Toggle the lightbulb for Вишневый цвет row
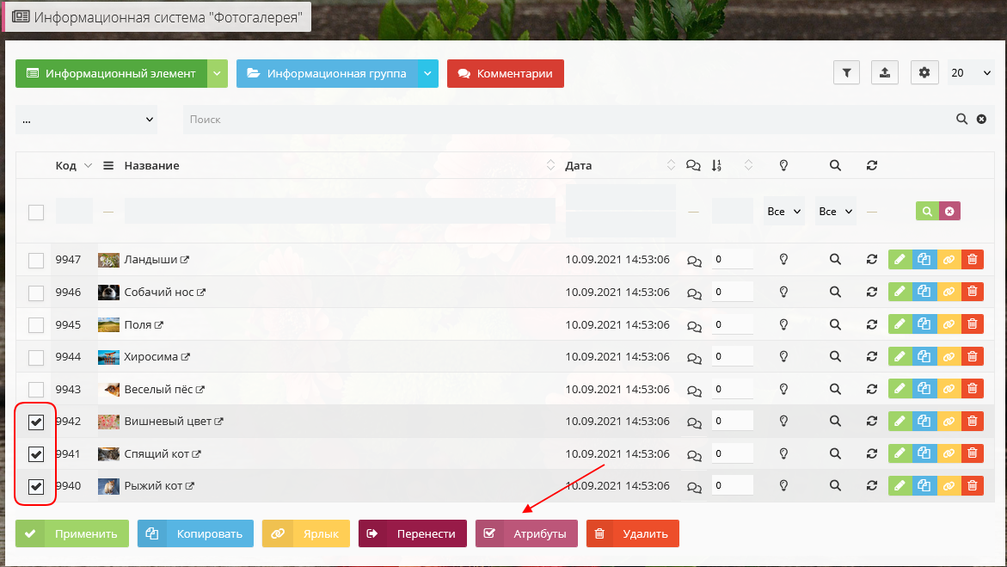The width and height of the screenshot is (1007, 567). pyautogui.click(x=783, y=422)
